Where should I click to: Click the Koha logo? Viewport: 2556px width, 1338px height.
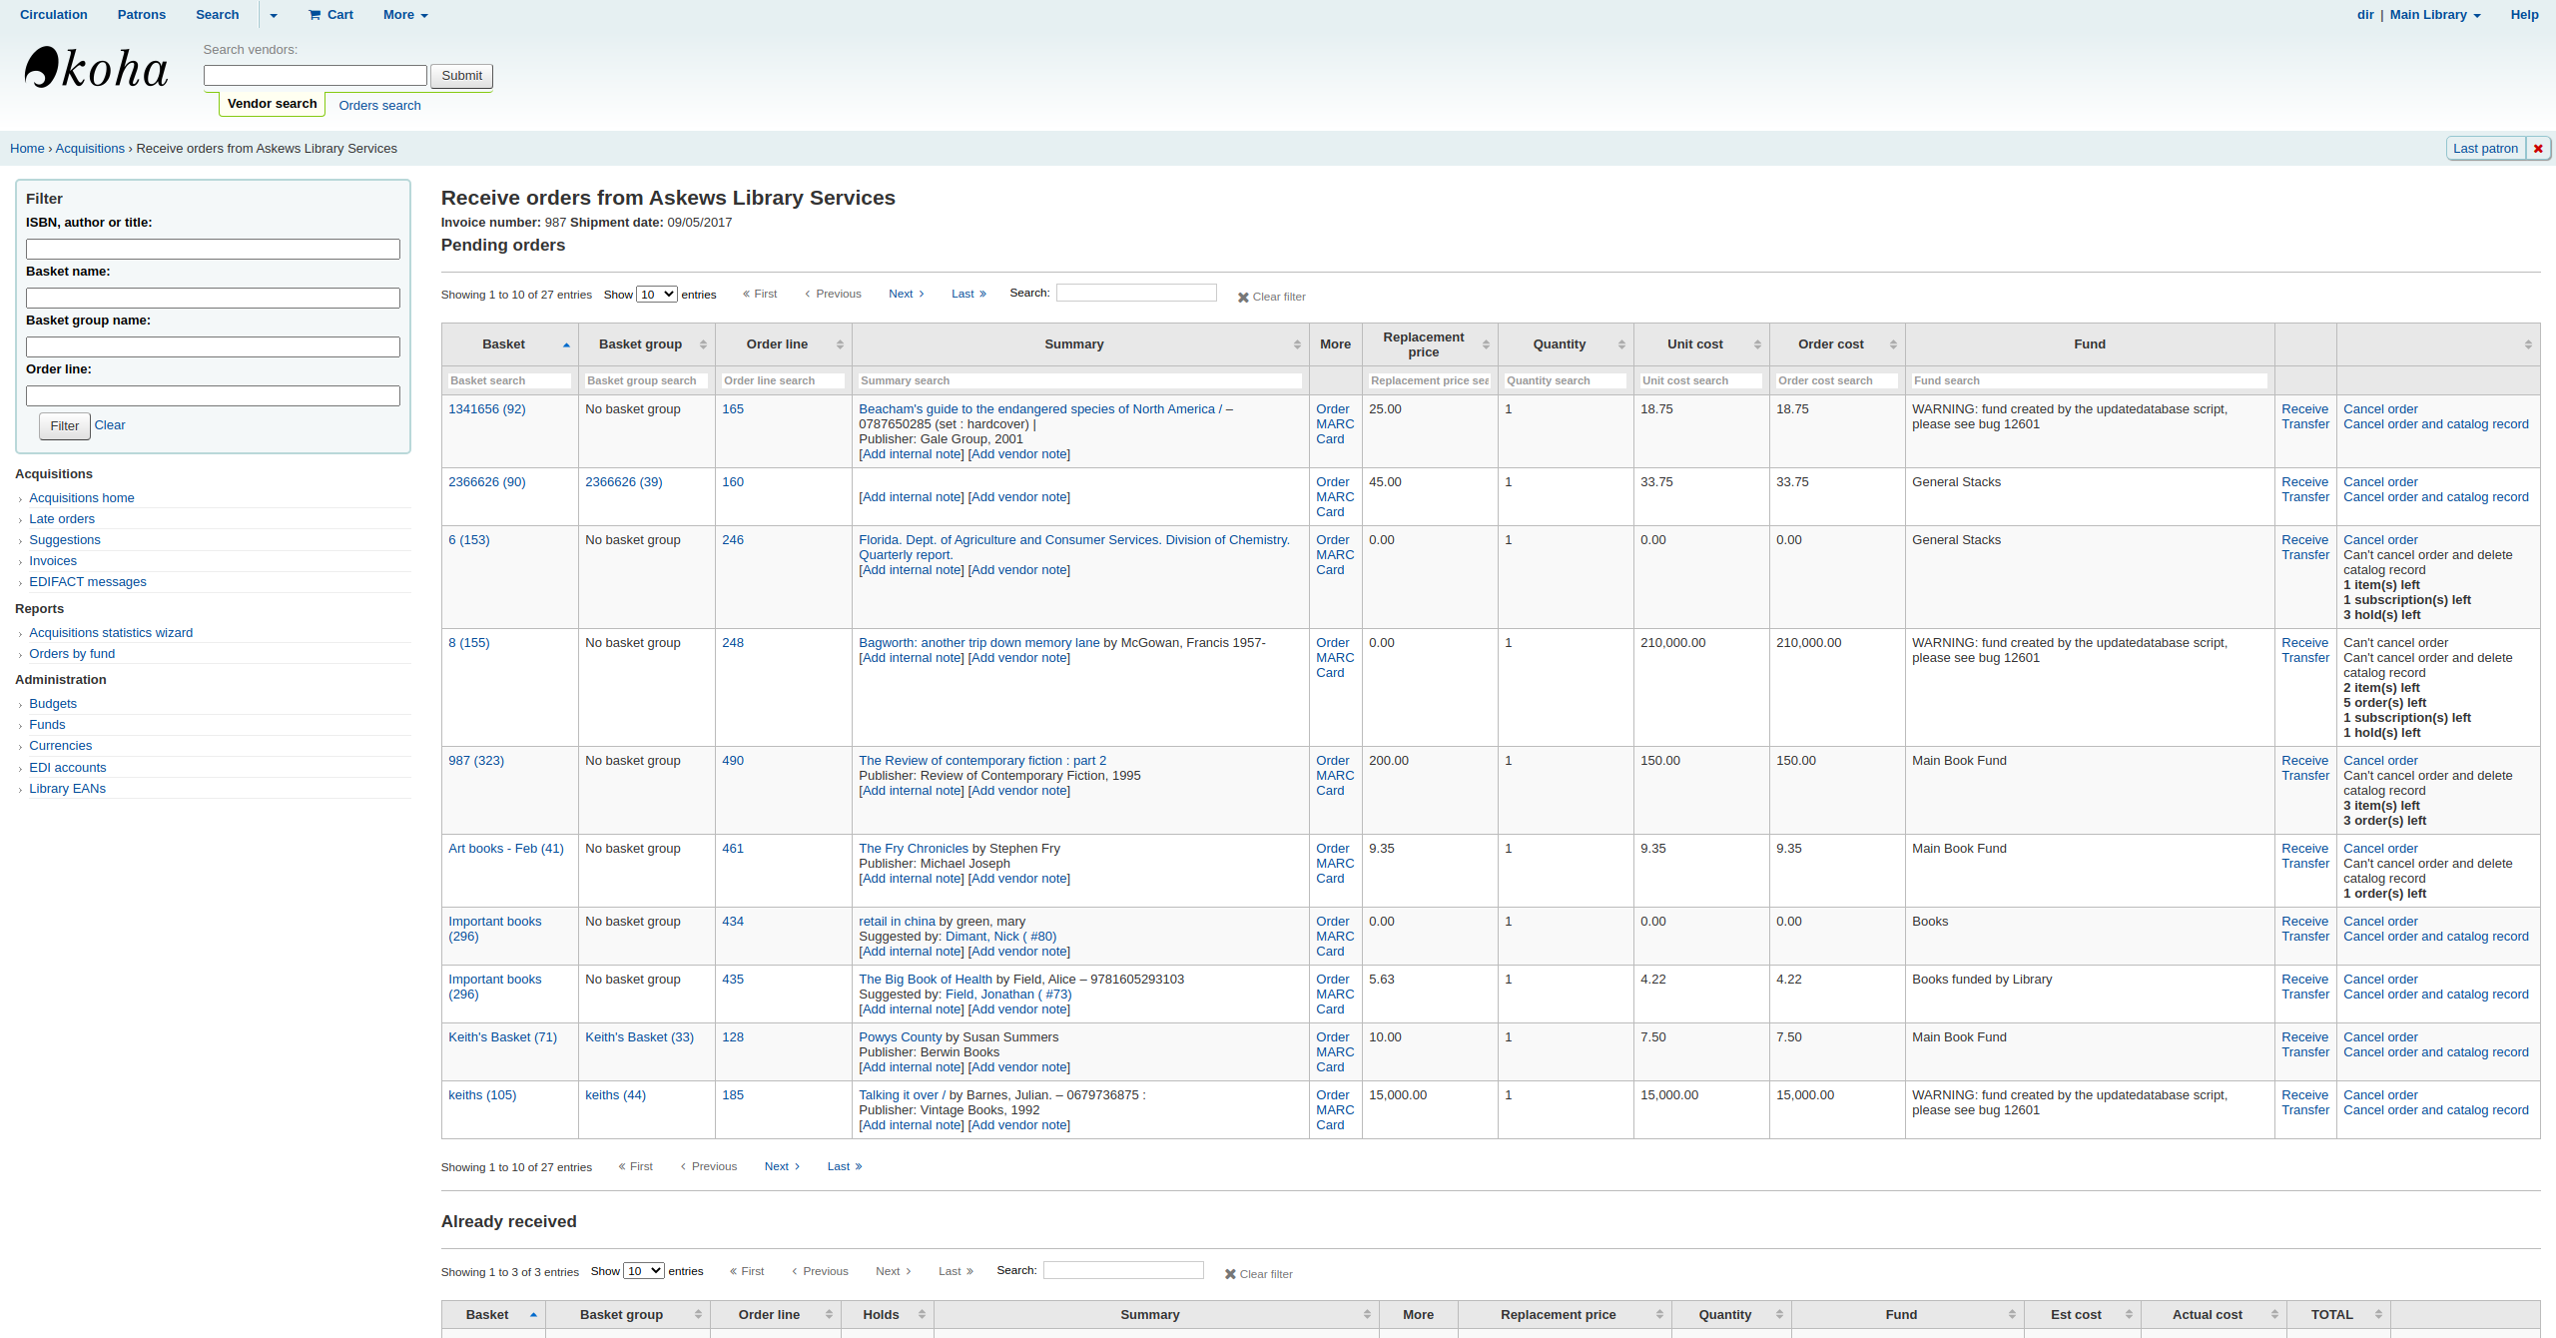click(x=96, y=69)
